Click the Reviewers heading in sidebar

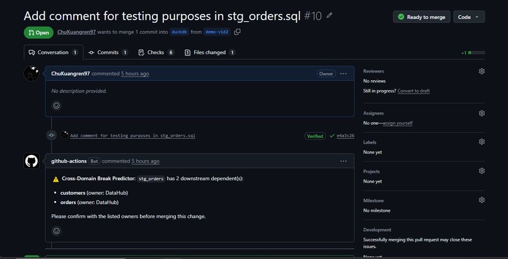point(373,71)
